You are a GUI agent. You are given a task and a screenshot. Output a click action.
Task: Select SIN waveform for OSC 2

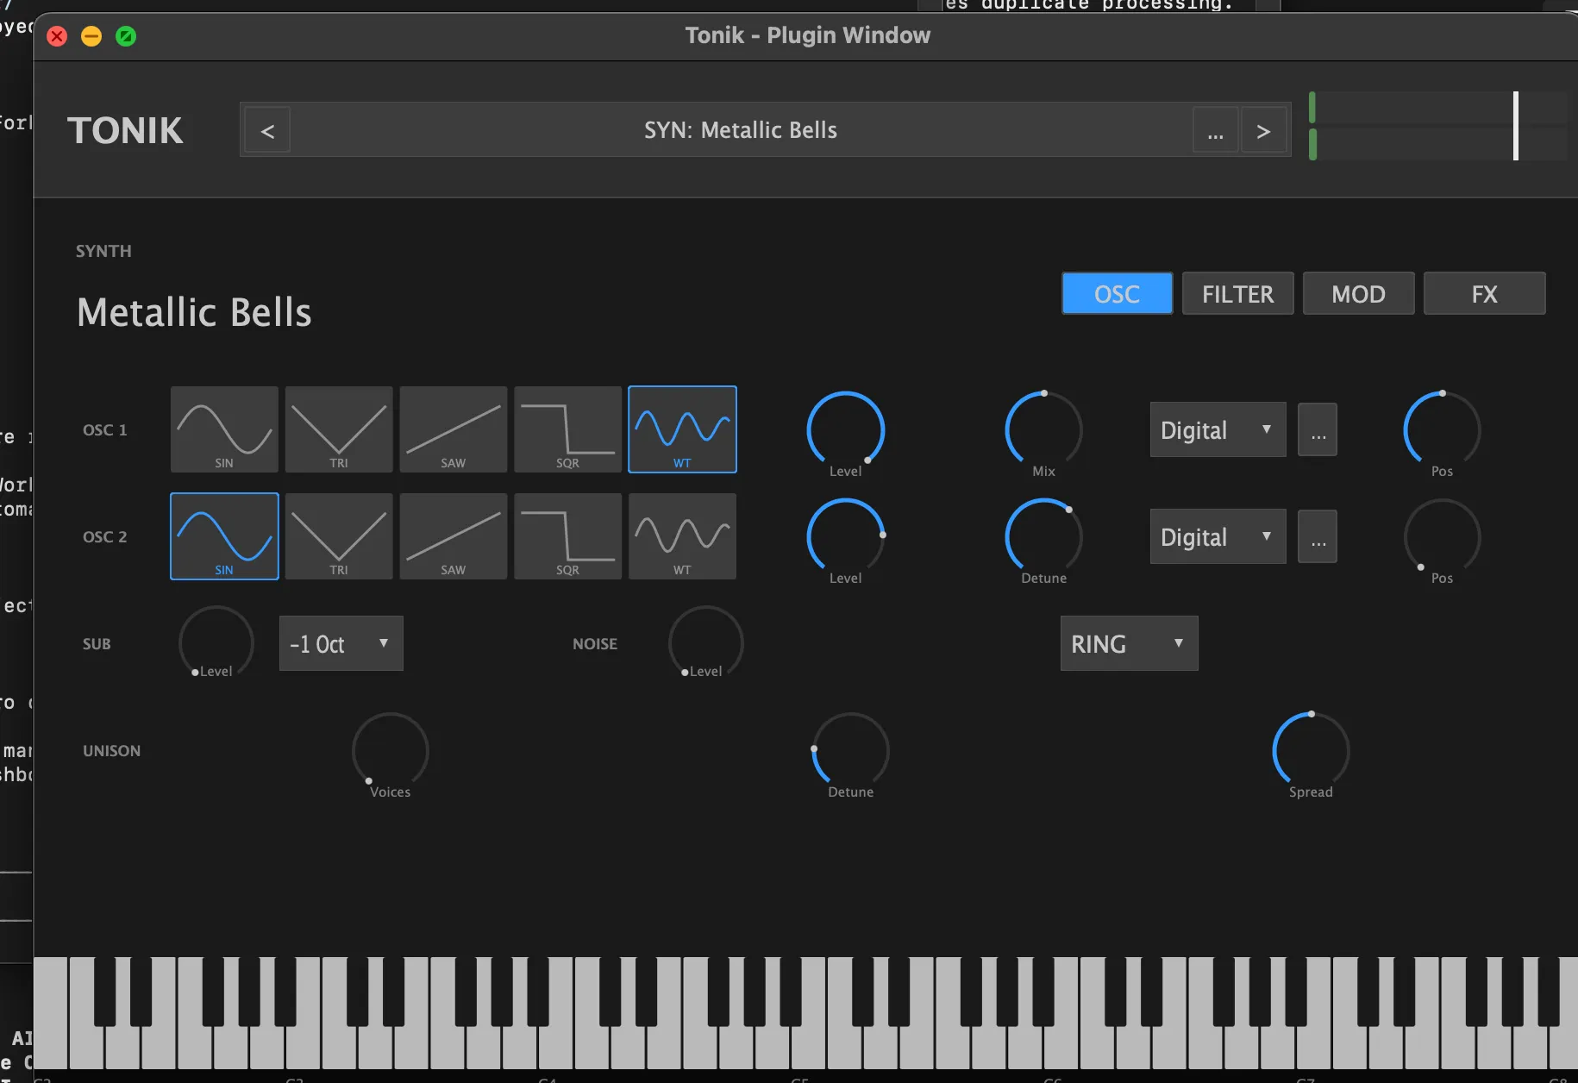(224, 536)
